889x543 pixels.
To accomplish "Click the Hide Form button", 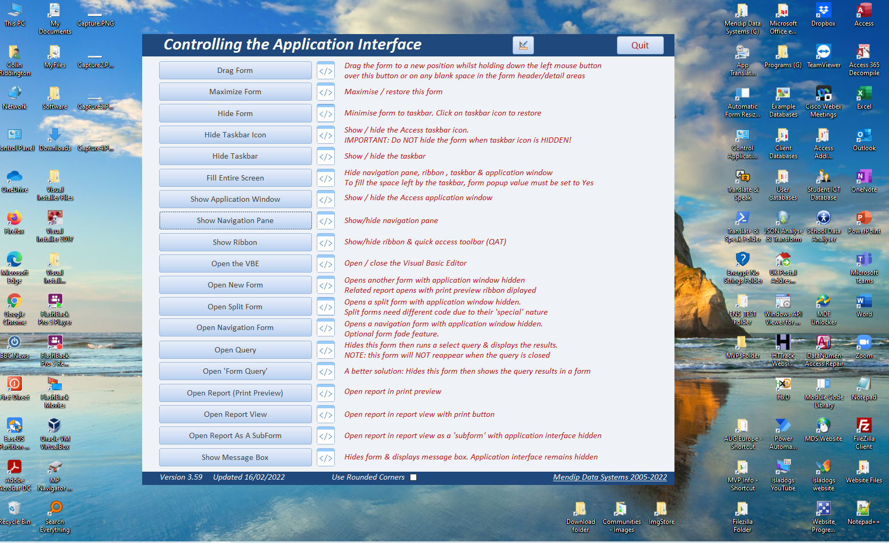I will (x=235, y=113).
